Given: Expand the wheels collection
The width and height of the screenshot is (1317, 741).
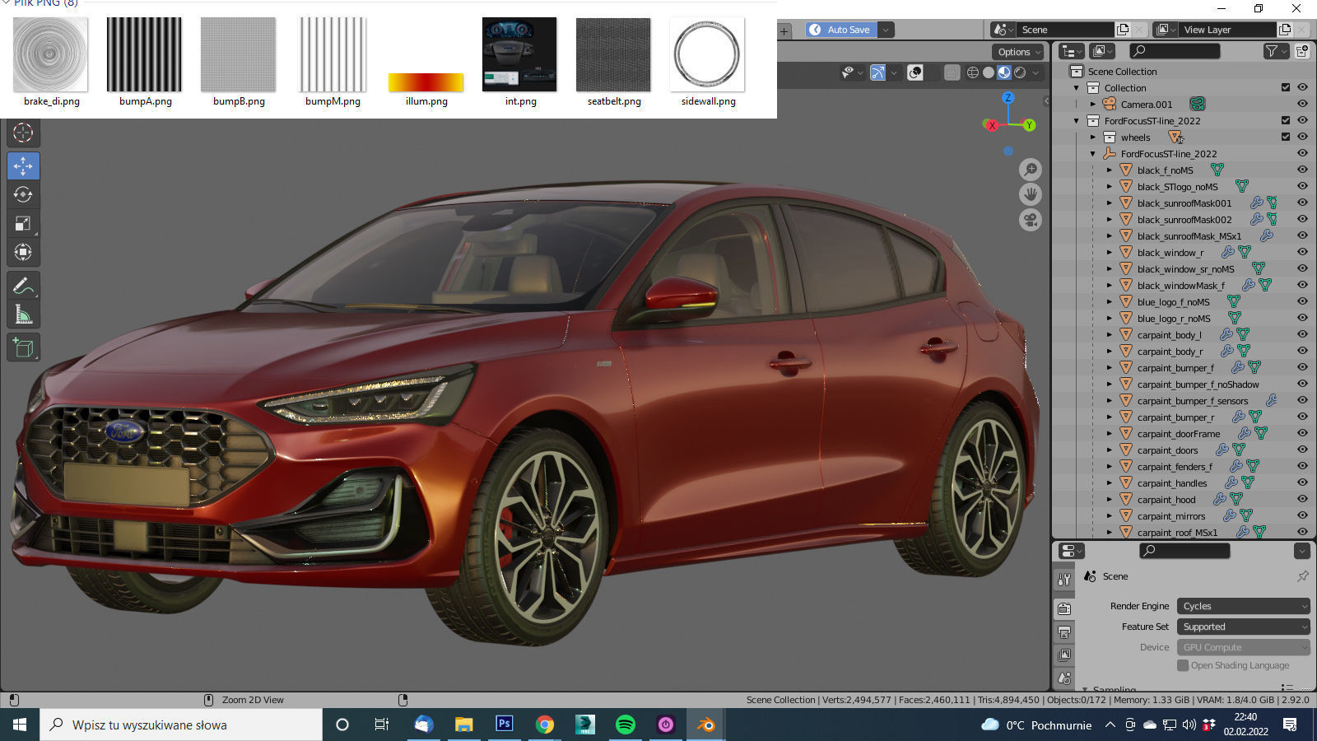Looking at the screenshot, I should 1093,137.
